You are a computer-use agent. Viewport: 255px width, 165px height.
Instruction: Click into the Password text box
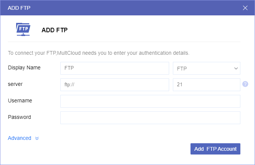coord(150,118)
